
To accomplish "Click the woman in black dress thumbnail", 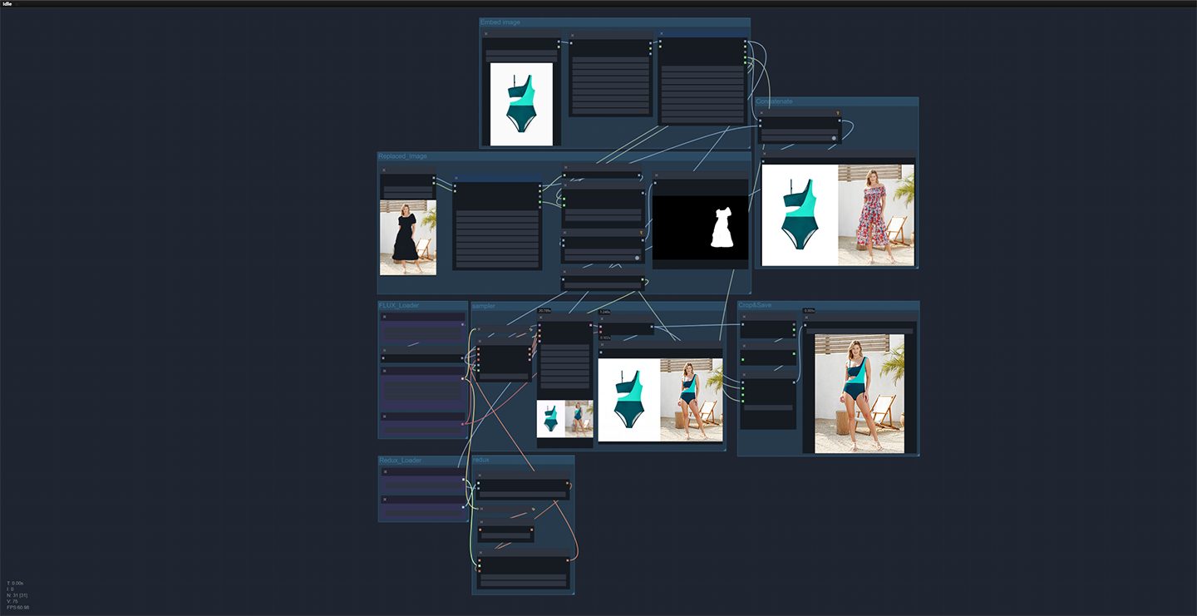I will (x=407, y=237).
